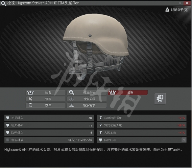Click the small window restore button

coord(180,3)
